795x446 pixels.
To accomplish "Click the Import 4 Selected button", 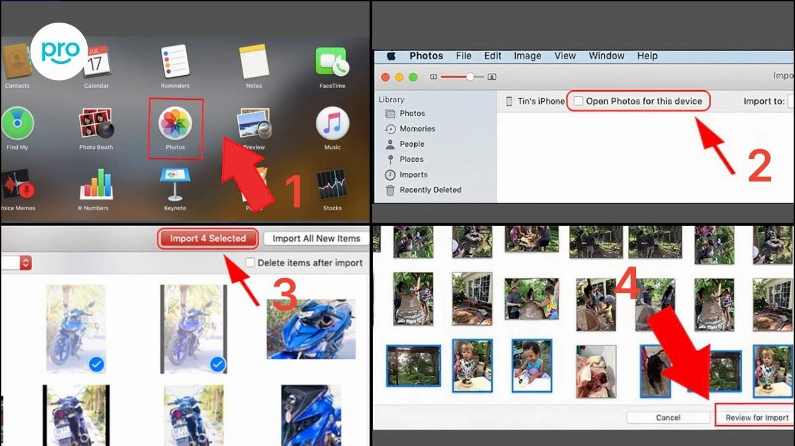I will point(208,239).
